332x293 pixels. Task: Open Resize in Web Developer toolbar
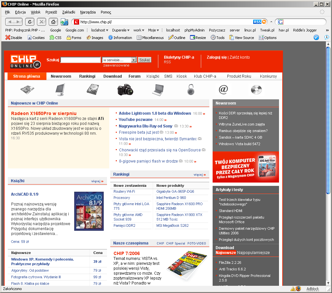(x=198, y=38)
